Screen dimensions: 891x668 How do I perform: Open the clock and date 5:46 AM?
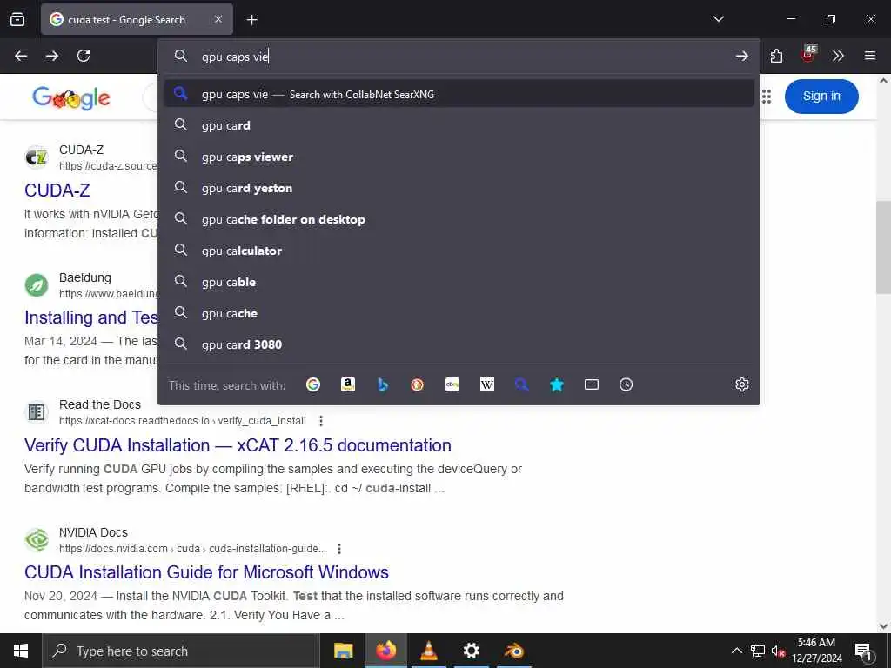816,651
